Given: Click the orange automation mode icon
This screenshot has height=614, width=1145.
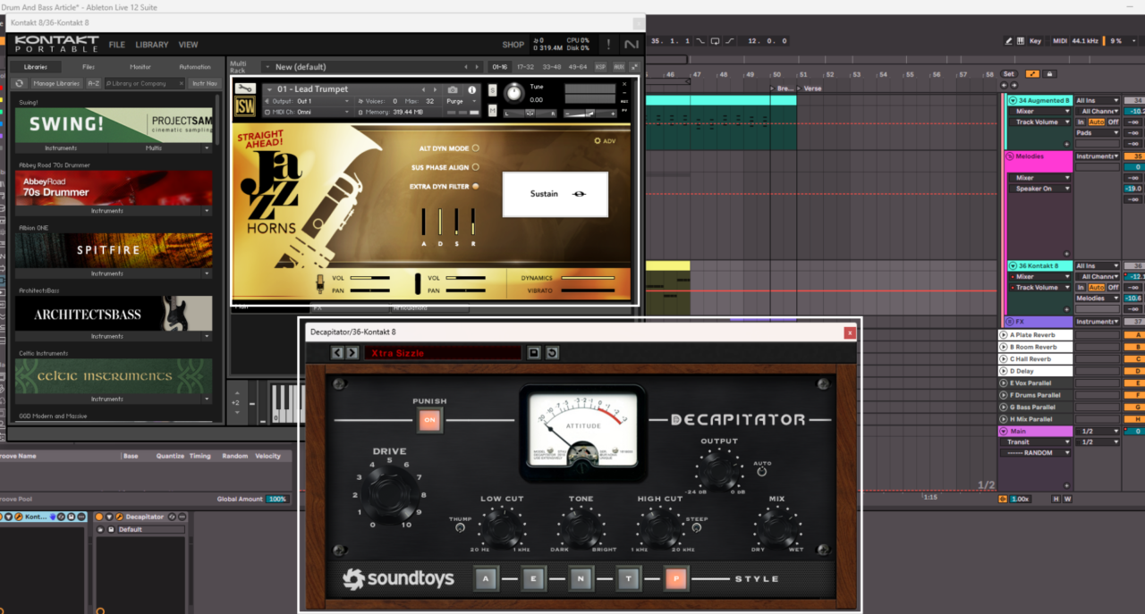Looking at the screenshot, I should click(x=1033, y=74).
